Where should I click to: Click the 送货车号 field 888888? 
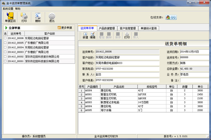194,58
